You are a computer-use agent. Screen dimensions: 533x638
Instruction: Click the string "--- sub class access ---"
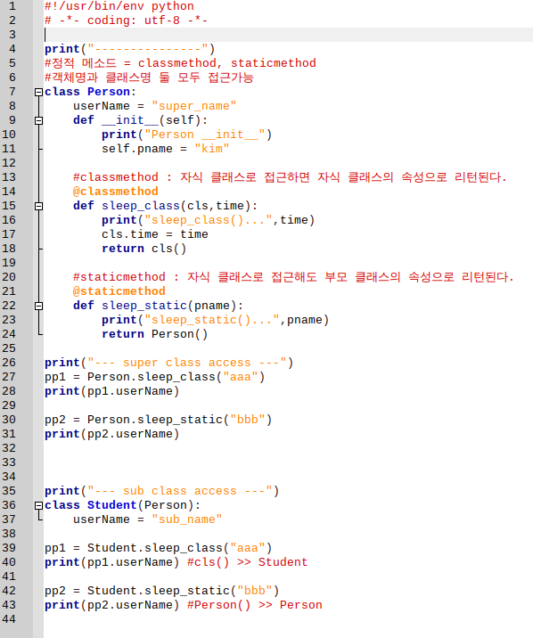(180, 491)
